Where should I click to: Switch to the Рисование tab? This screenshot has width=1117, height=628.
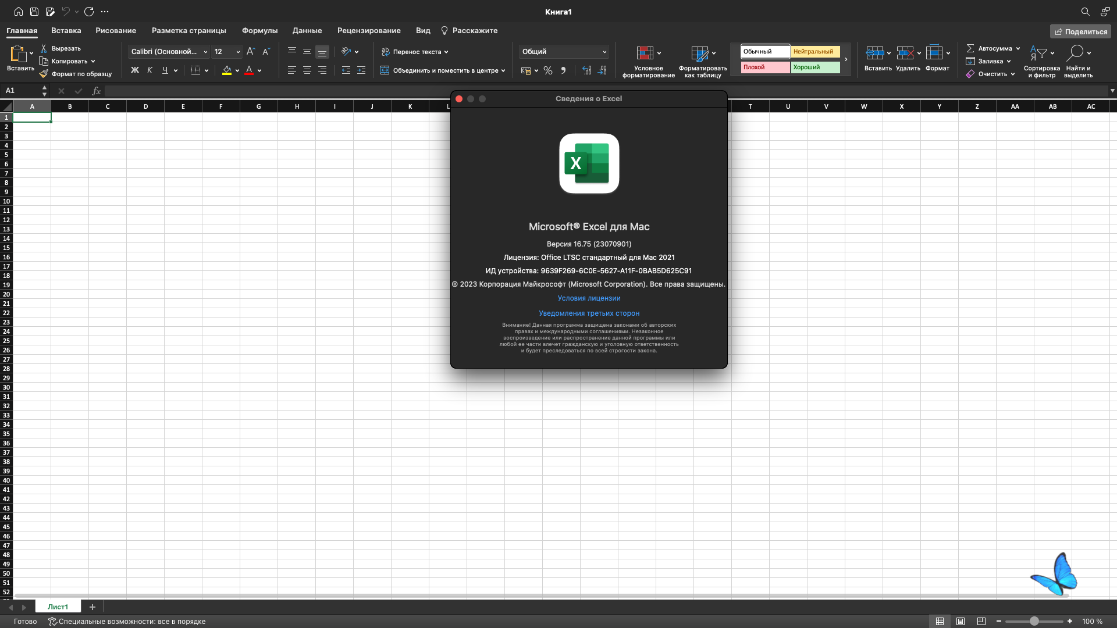click(116, 31)
